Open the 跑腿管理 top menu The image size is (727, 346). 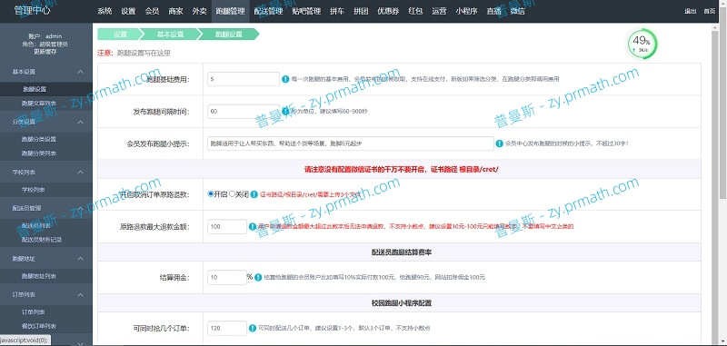[x=231, y=11]
